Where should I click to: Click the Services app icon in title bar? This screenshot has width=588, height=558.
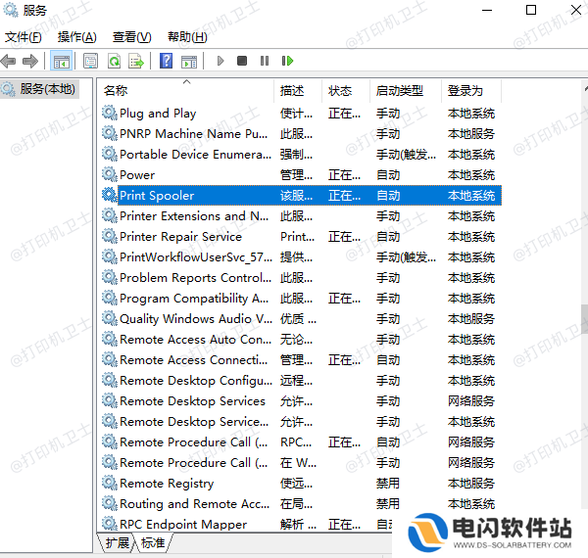(11, 10)
